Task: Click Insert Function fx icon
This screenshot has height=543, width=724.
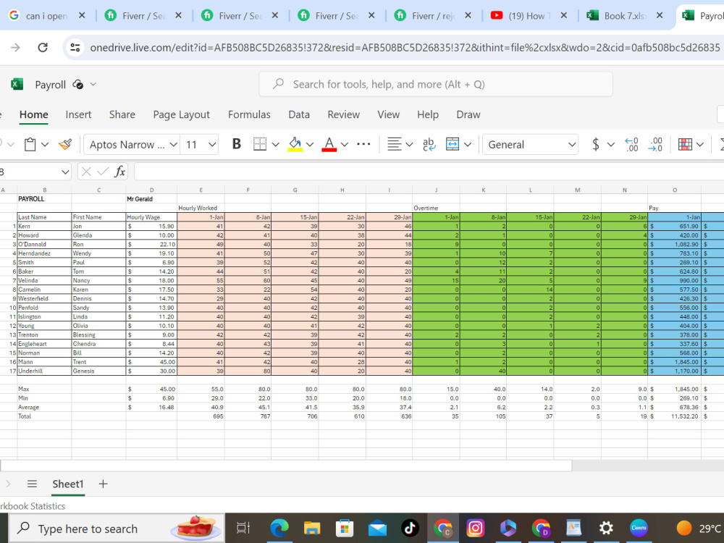Action: (119, 172)
